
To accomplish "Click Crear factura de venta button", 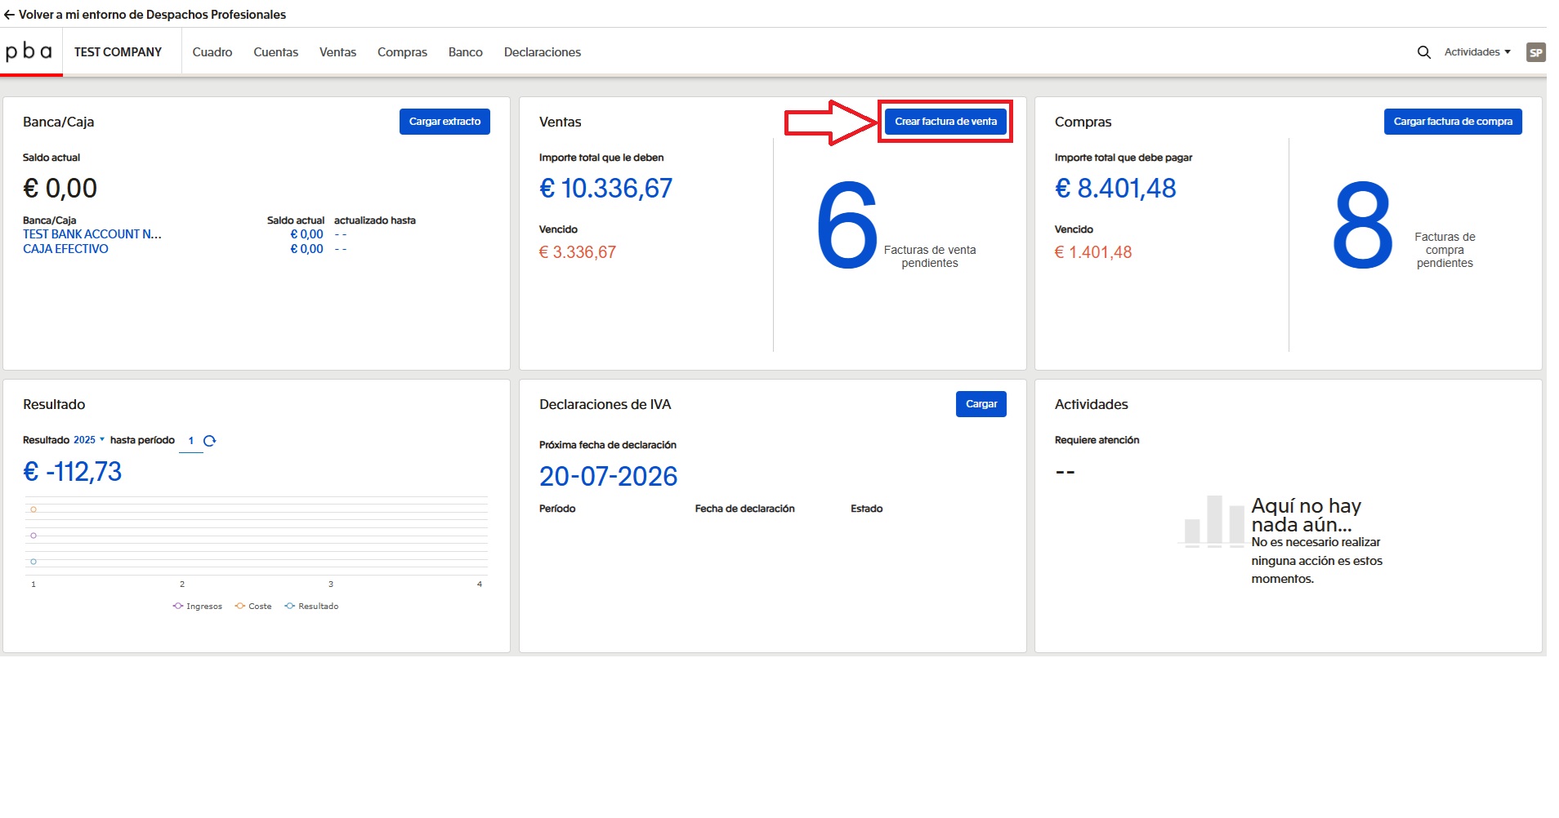I will pyautogui.click(x=945, y=122).
